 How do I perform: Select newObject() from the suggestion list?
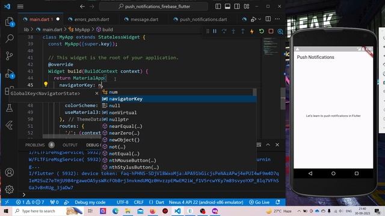[179, 140]
